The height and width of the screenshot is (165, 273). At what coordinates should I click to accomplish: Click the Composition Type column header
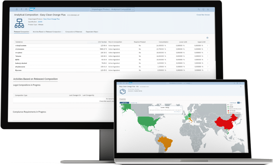(21, 95)
